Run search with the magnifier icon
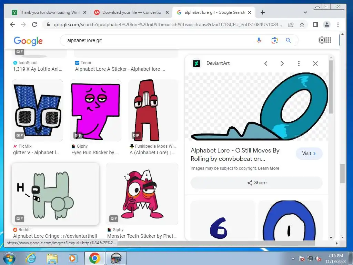This screenshot has width=353, height=265. tap(289, 40)
